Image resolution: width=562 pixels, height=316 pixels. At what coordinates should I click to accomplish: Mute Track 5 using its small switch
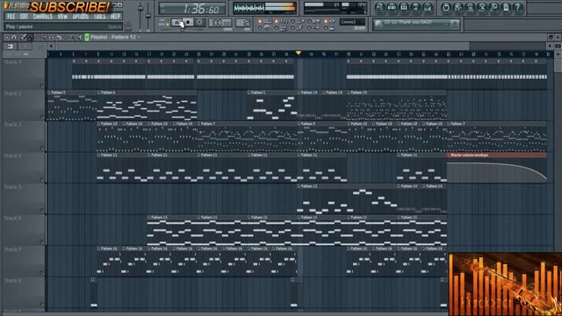click(x=41, y=211)
